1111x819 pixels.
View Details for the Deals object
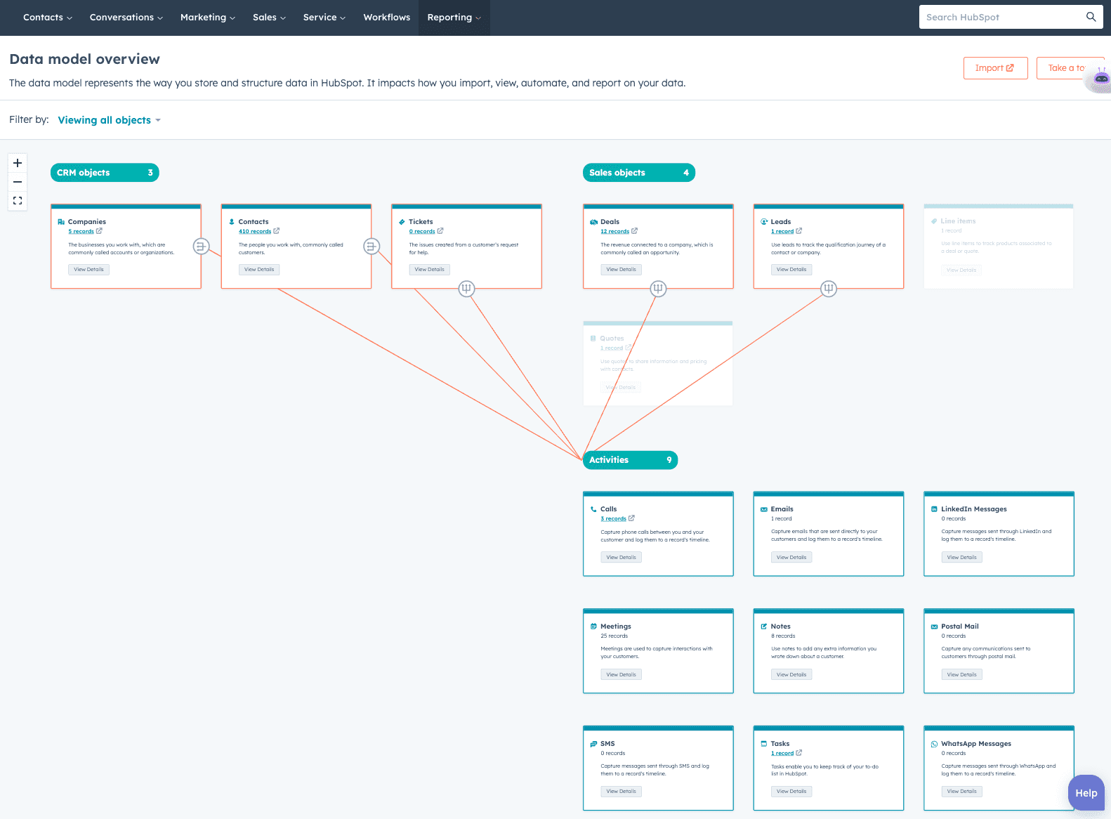622,270
